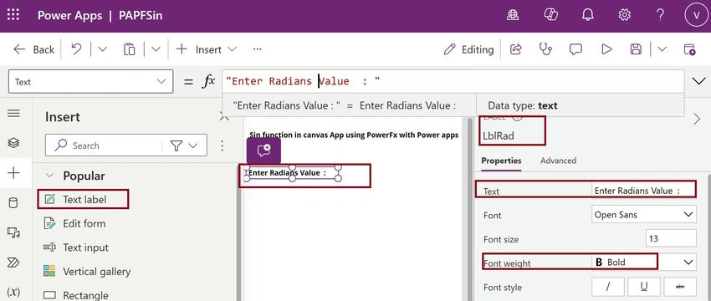711x301 pixels.
Task: Open the Font dropdown showing Open Sans
Action: click(x=644, y=214)
